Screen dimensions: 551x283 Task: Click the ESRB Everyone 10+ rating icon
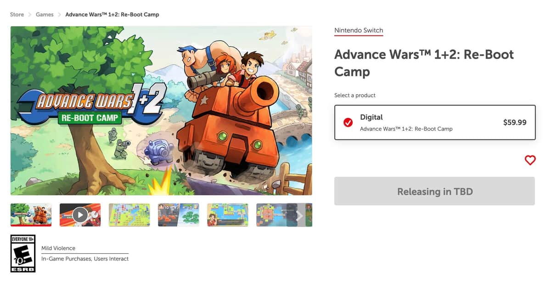pos(23,253)
